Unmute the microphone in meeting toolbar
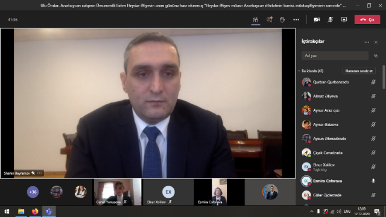This screenshot has width=386, height=217. coord(330,20)
